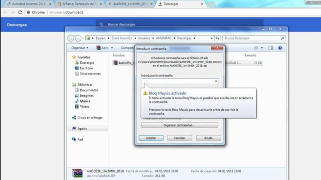Select ANONIMO breadcrumb segment
The width and height of the screenshot is (321, 180).
(x=164, y=38)
